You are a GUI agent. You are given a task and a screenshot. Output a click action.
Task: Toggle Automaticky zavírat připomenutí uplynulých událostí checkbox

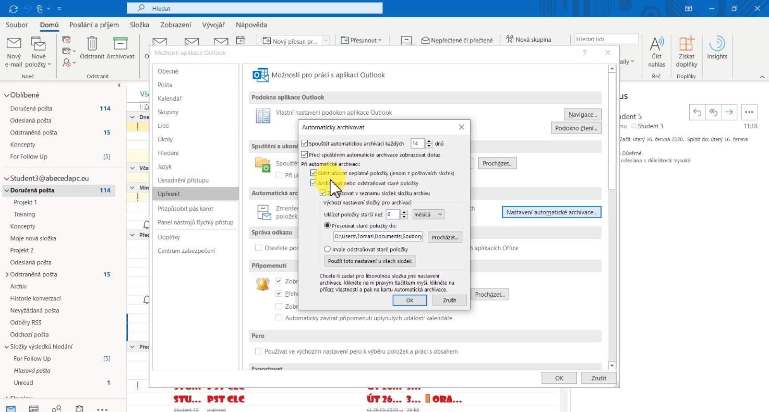(279, 318)
